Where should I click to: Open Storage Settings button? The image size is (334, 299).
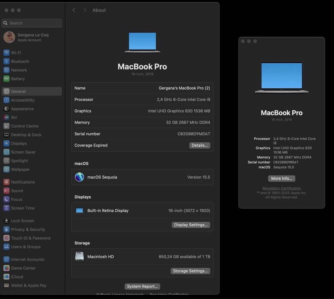coord(190,271)
